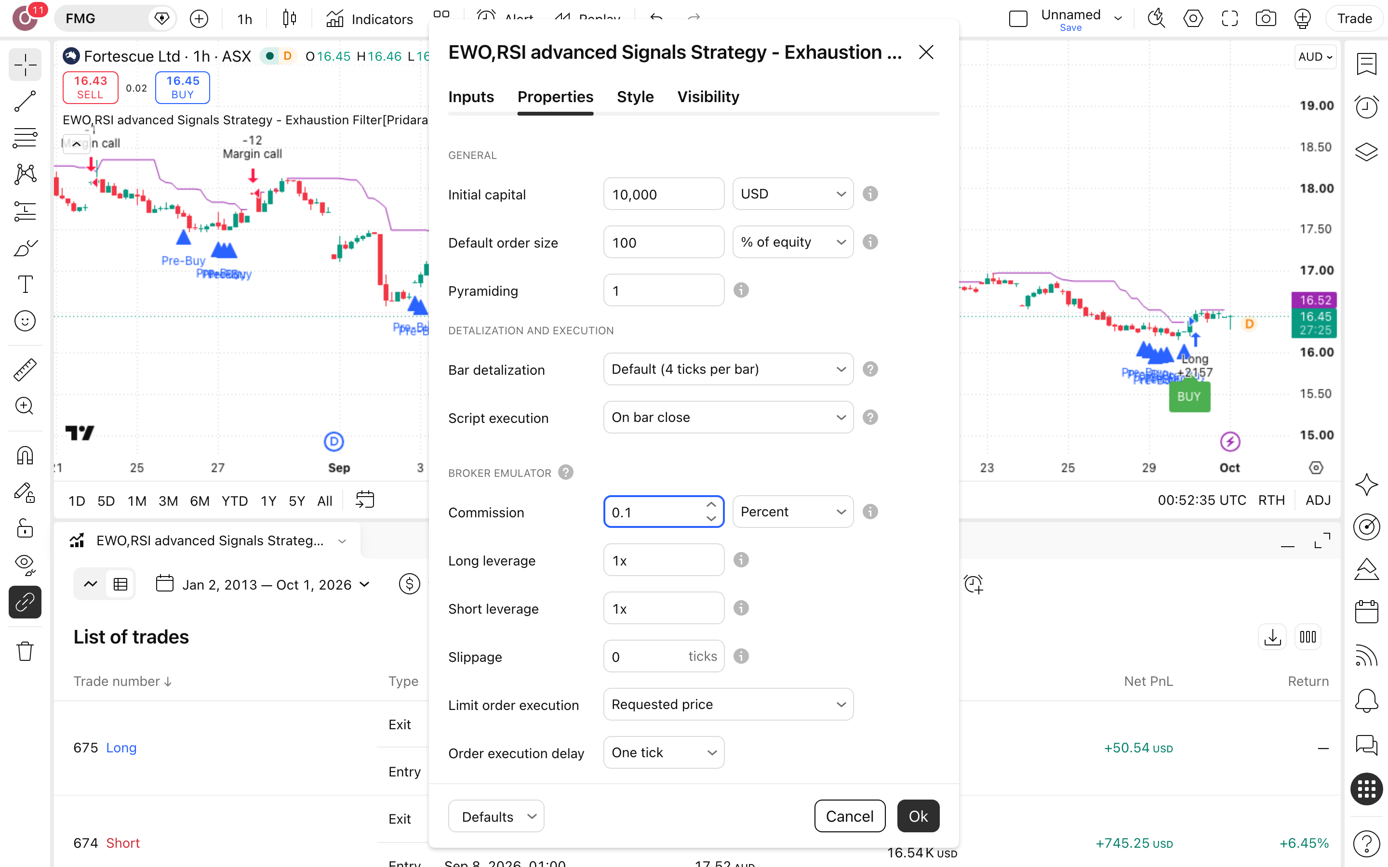Image resolution: width=1388 pixels, height=867 pixels.
Task: Download the list of trades
Action: [1272, 637]
